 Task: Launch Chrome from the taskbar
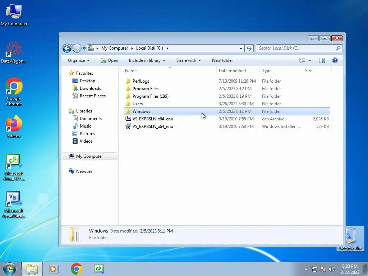point(76,269)
